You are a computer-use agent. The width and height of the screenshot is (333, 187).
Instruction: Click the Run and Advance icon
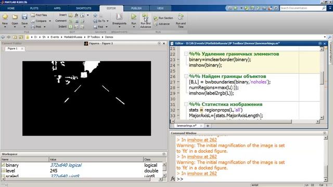point(146,17)
